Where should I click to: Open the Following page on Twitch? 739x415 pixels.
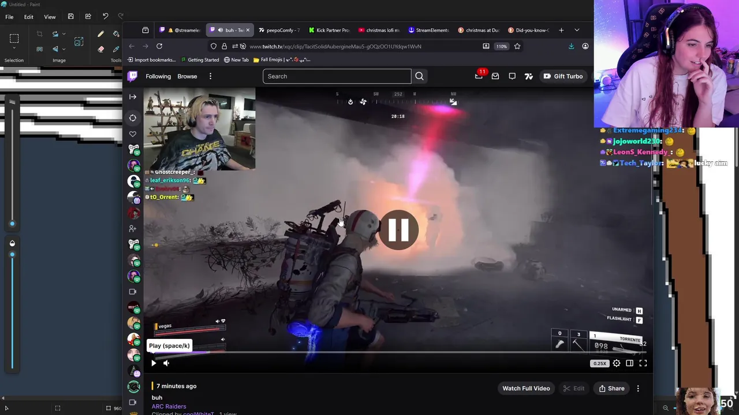pos(158,76)
